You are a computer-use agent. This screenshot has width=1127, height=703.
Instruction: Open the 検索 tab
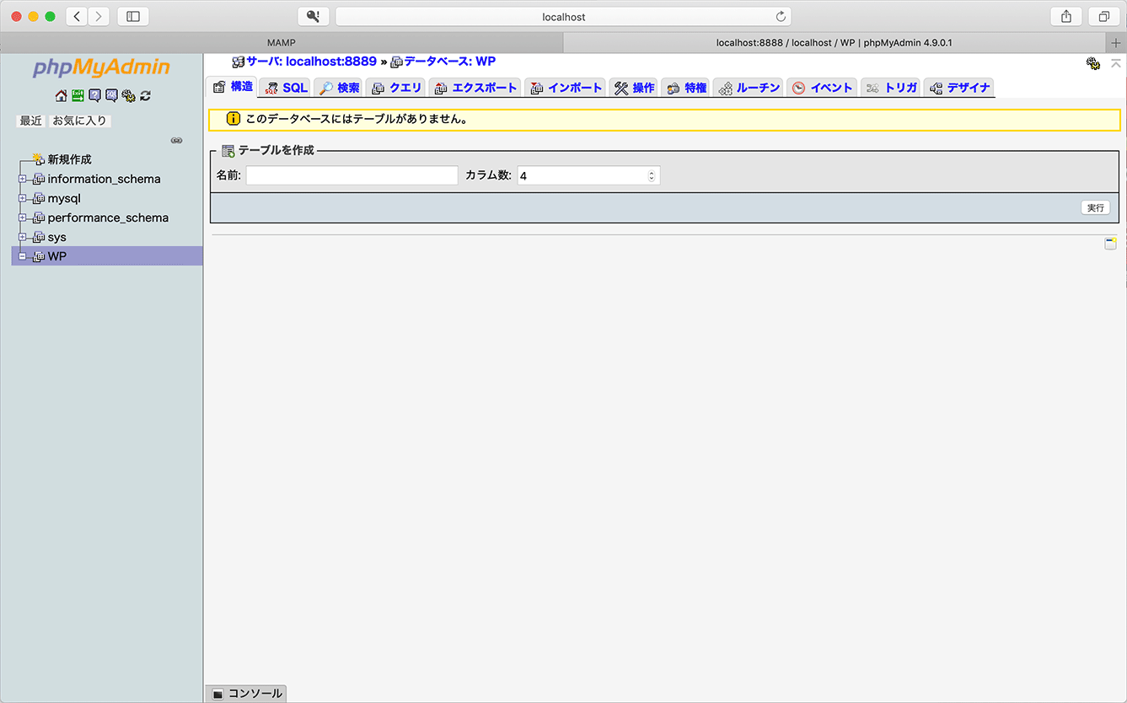point(339,88)
